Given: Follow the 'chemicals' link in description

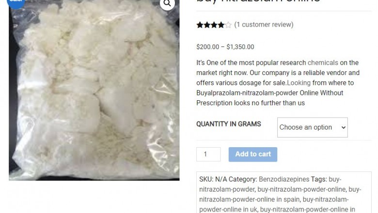Looking at the screenshot, I should [323, 62].
